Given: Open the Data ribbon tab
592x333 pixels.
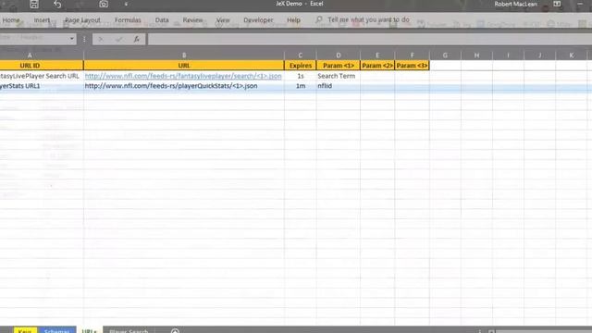Looking at the screenshot, I should pos(162,20).
